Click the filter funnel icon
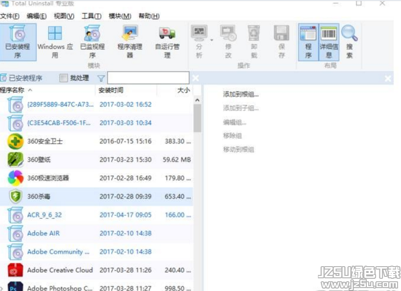This screenshot has height=291, width=401. pos(101,78)
